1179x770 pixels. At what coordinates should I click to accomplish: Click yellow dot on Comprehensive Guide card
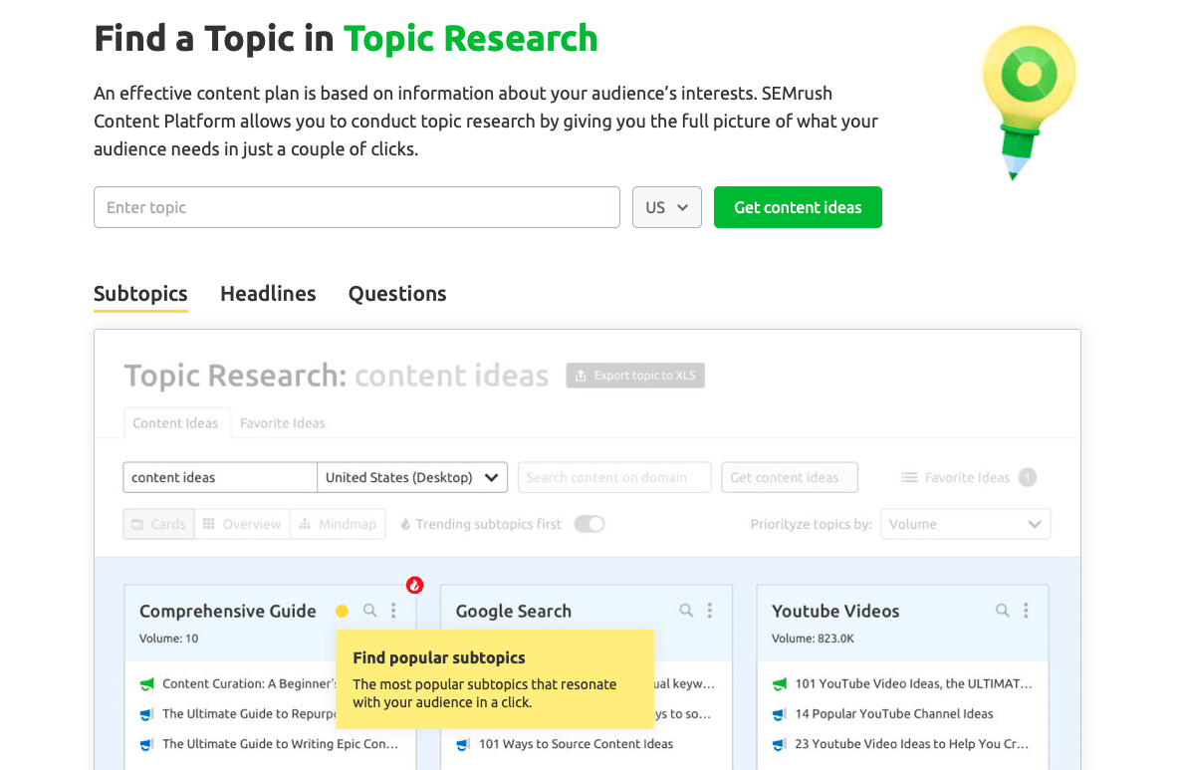(x=343, y=612)
